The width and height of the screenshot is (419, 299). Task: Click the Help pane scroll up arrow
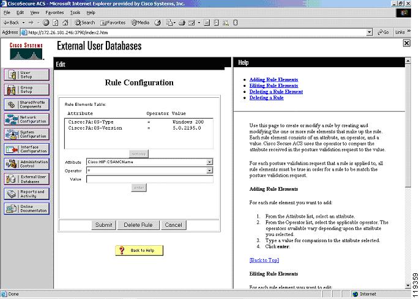(x=408, y=61)
